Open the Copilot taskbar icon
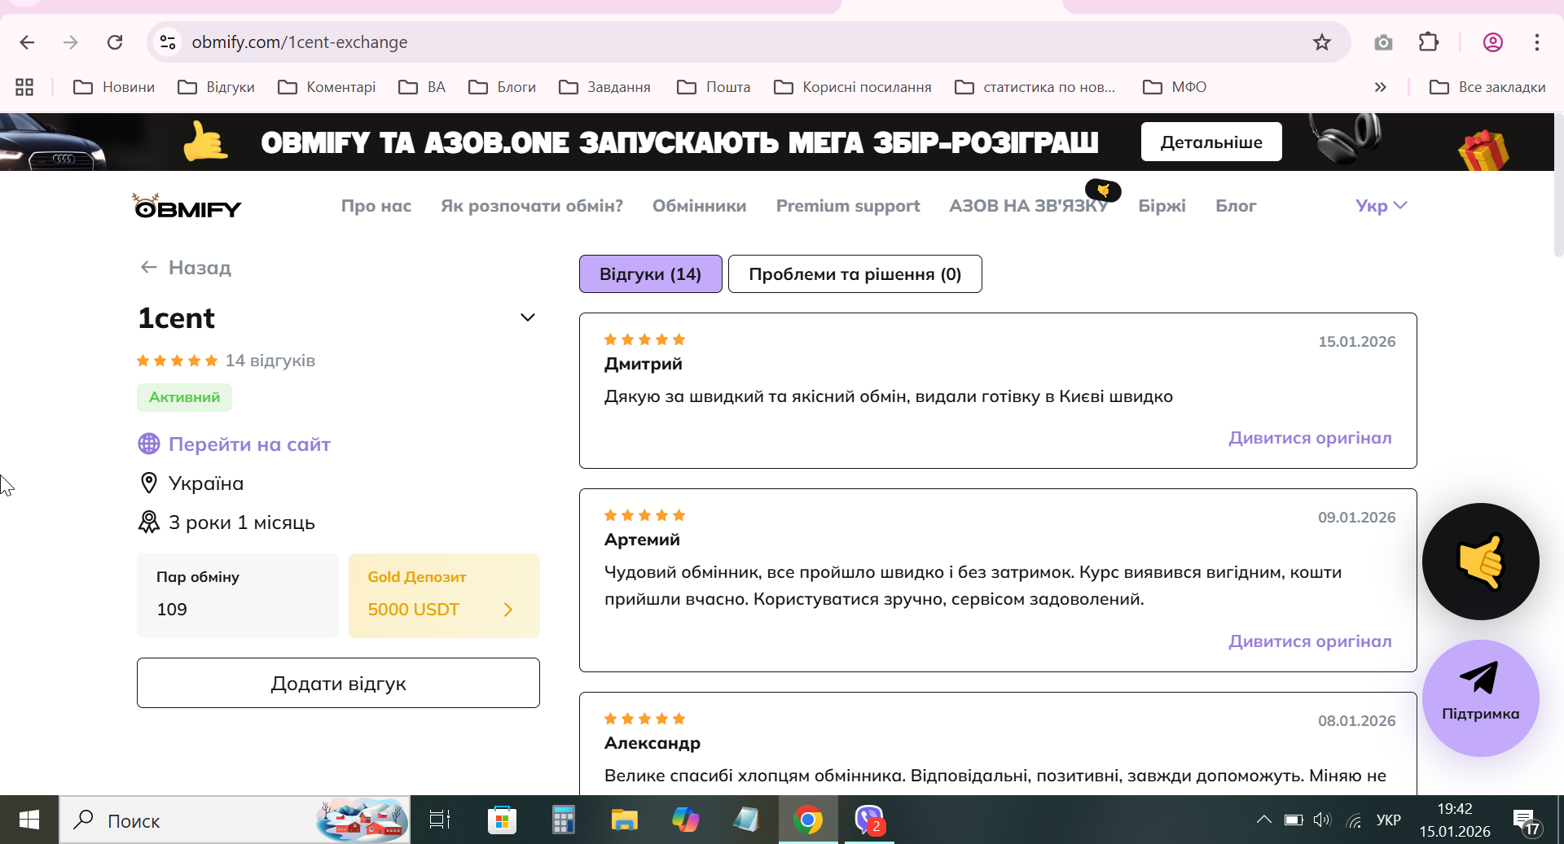 tap(685, 820)
